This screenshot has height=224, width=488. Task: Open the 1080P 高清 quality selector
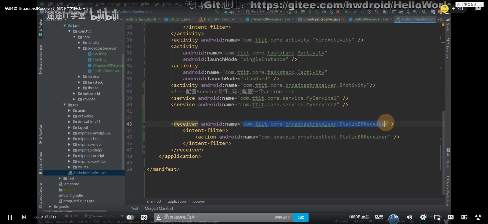tap(359, 217)
